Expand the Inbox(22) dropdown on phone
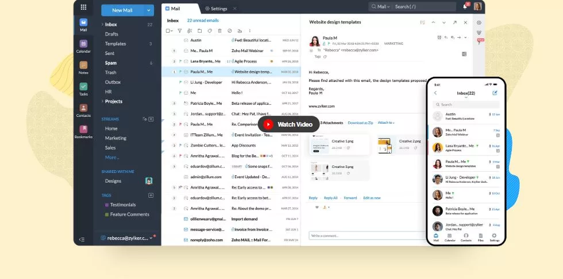563x279 pixels. pos(466,97)
